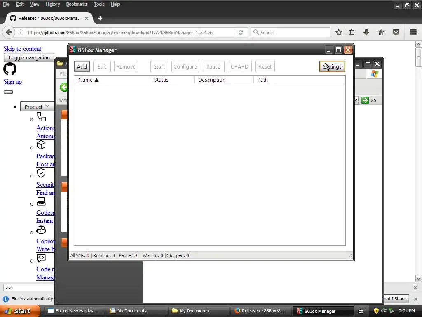Open a new Firefox tab
This screenshot has width=422, height=317.
(100, 18)
